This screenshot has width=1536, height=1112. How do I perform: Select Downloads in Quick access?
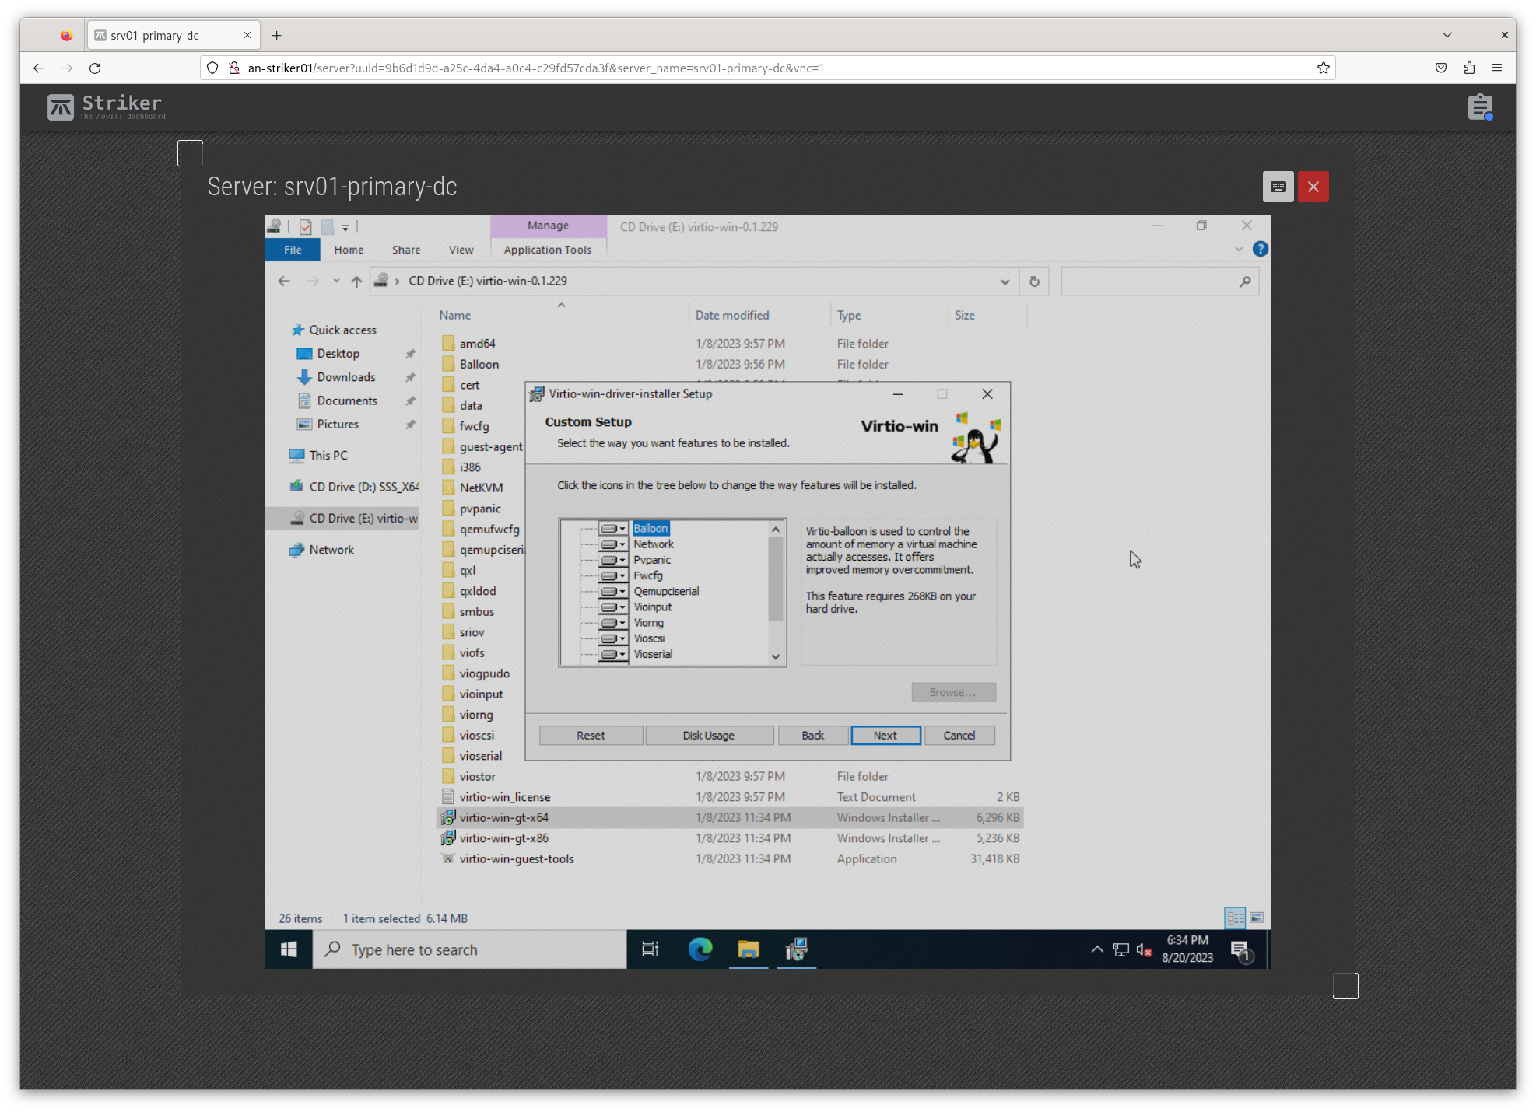(x=346, y=377)
